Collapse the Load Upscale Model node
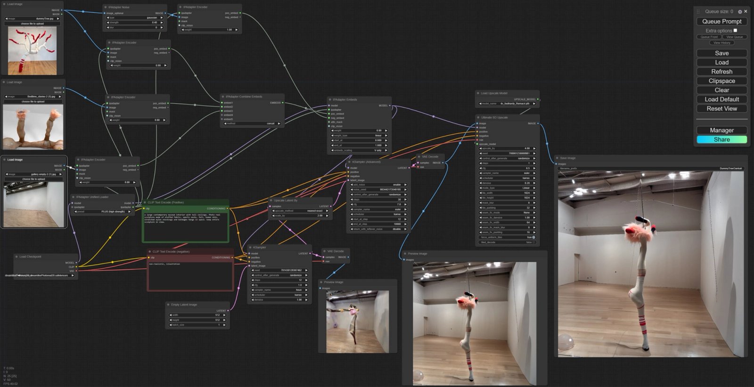The image size is (754, 387). [x=478, y=93]
